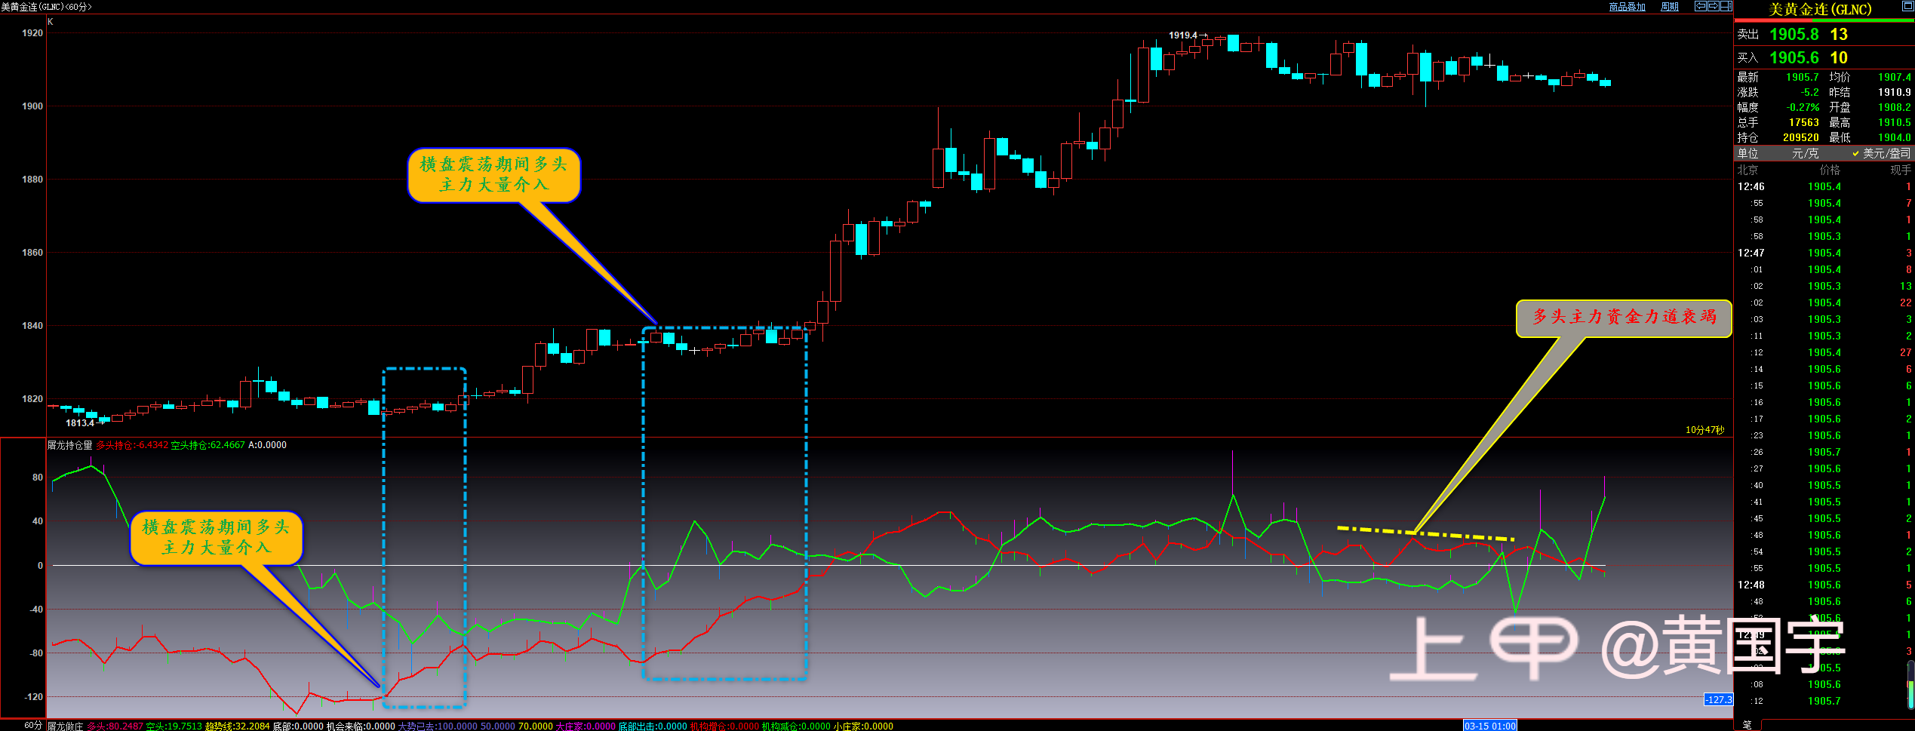Click the 空头持仓:62.4667 indicator value
This screenshot has width=1915, height=731.
coord(208,445)
